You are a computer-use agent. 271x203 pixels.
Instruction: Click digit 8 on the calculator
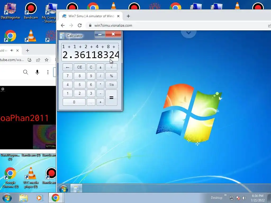79,76
